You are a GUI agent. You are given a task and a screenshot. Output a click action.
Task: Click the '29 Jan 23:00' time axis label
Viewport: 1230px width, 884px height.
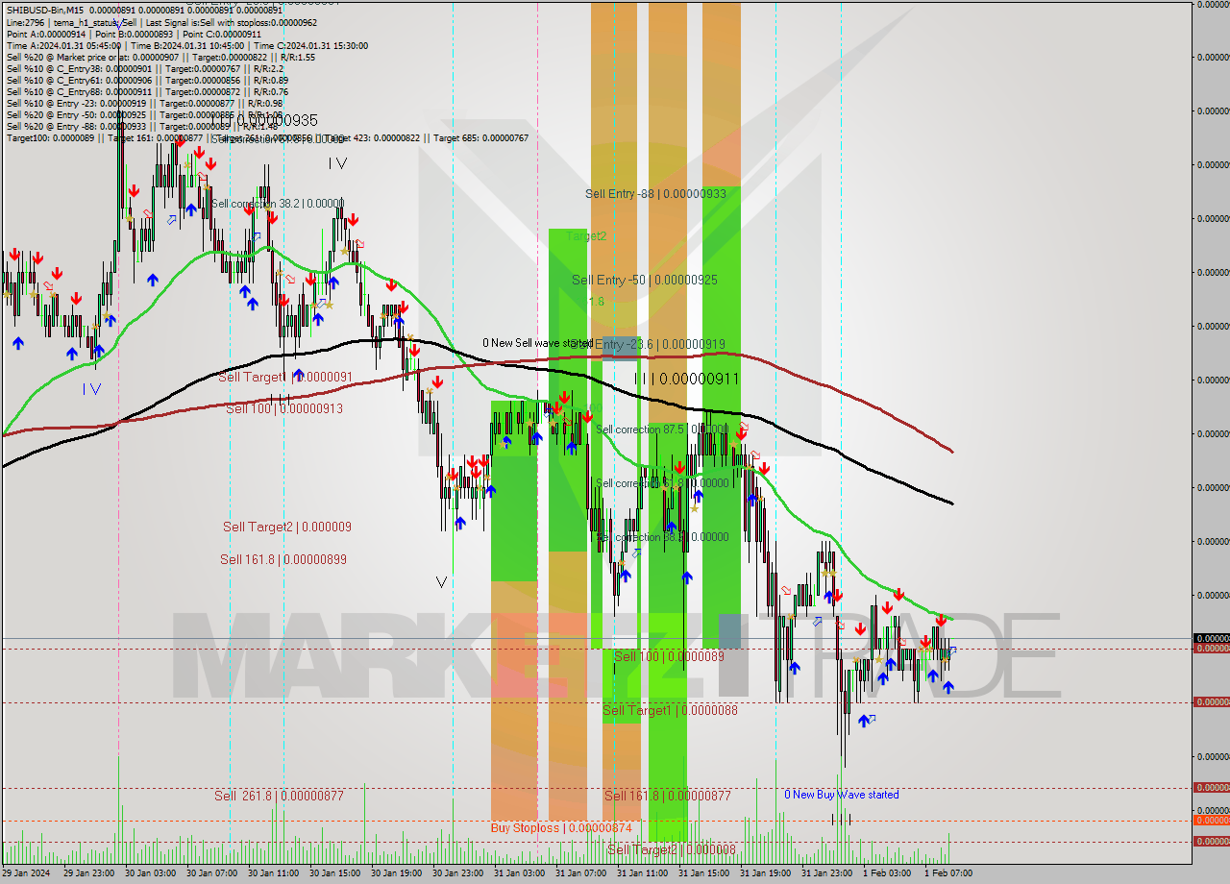coord(88,873)
